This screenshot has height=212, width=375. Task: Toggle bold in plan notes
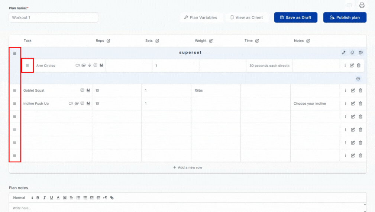point(38,198)
